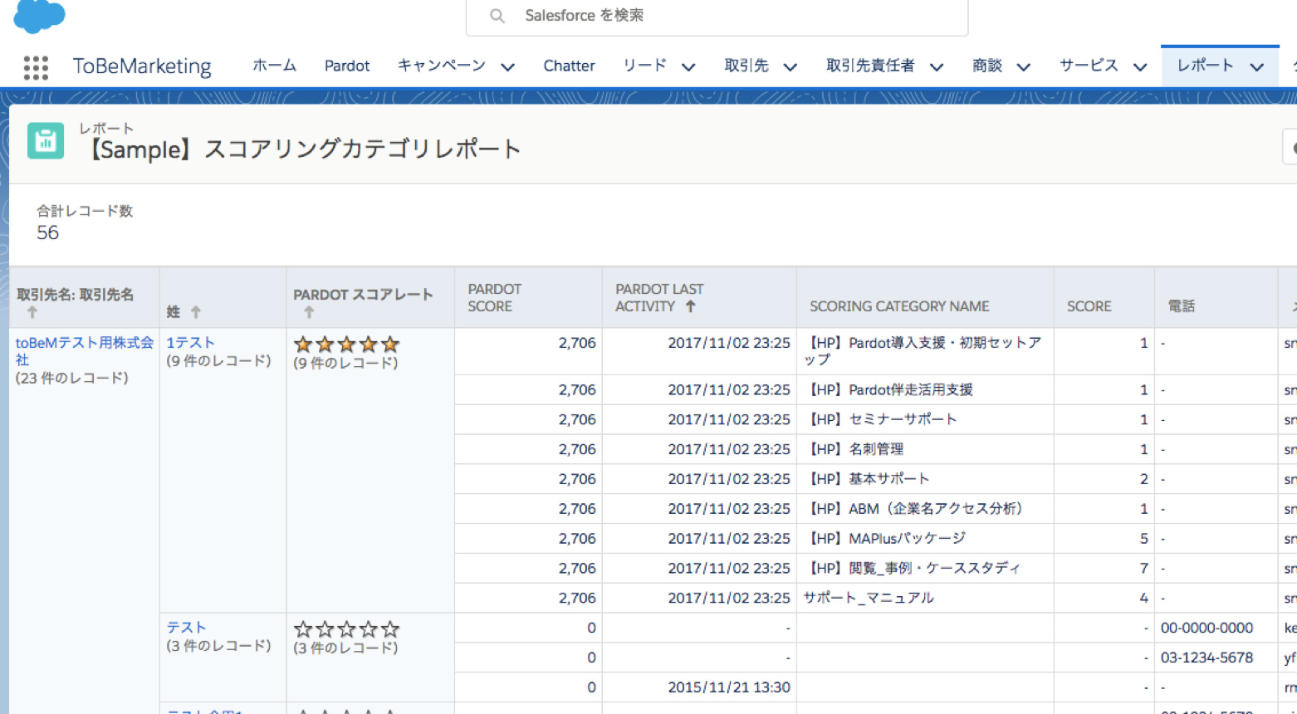The height and width of the screenshot is (714, 1297).
Task: Select the レポート tab
Action: [x=1205, y=66]
